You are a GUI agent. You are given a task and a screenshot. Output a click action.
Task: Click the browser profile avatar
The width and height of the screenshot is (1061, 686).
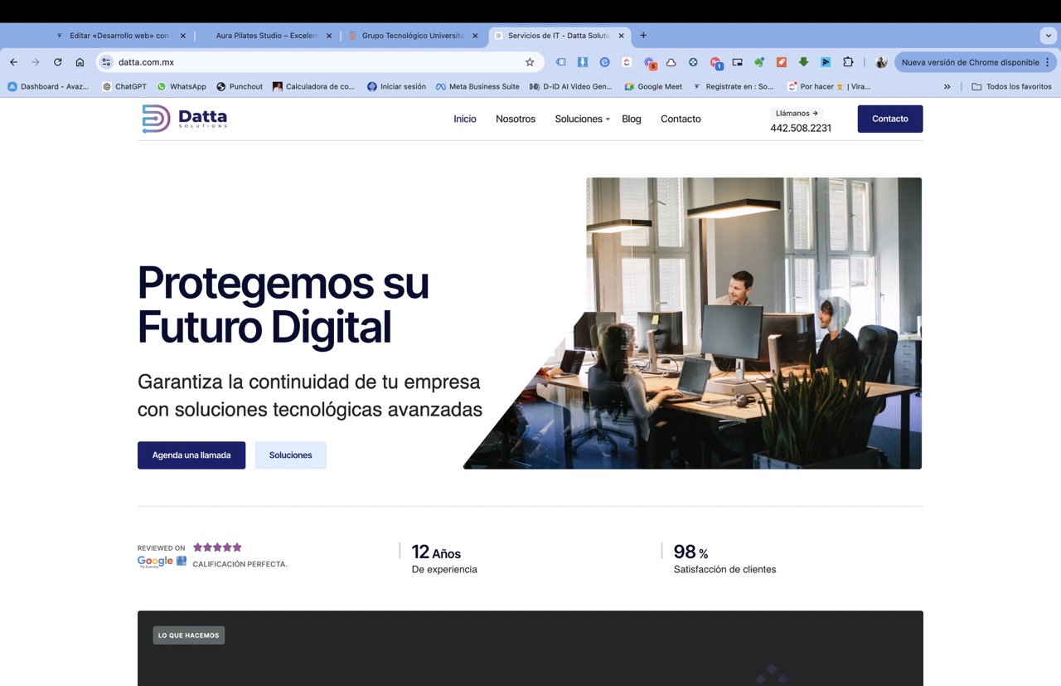[880, 61]
